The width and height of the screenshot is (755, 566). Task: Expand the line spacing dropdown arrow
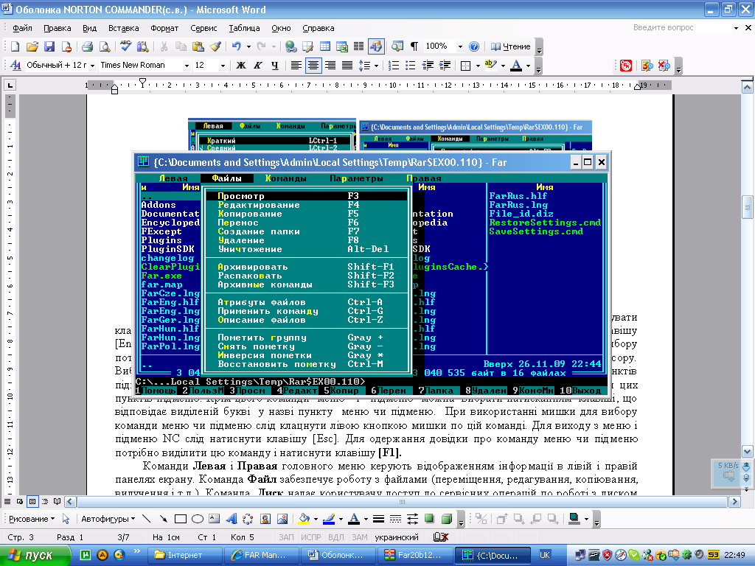[x=376, y=66]
